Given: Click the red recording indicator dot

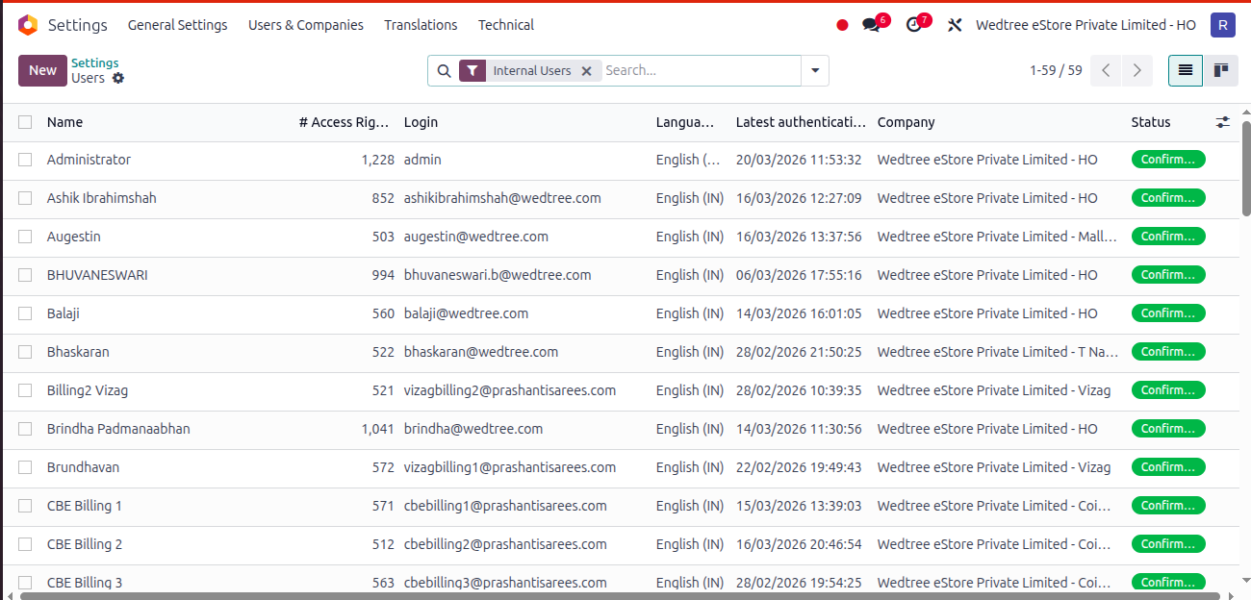Looking at the screenshot, I should (x=842, y=25).
